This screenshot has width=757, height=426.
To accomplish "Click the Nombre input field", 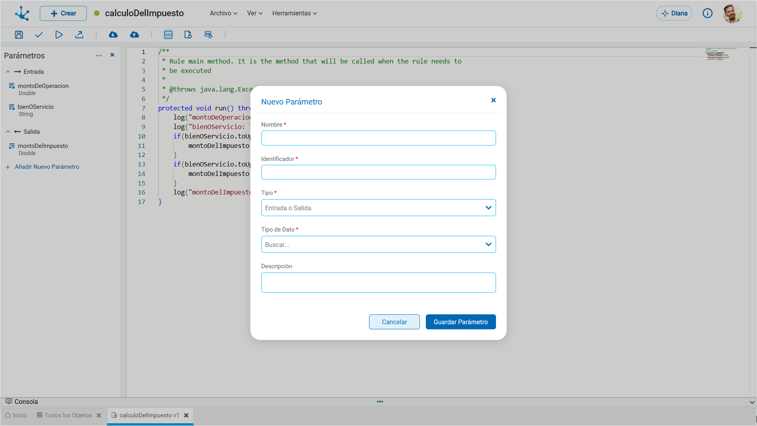I will (378, 138).
